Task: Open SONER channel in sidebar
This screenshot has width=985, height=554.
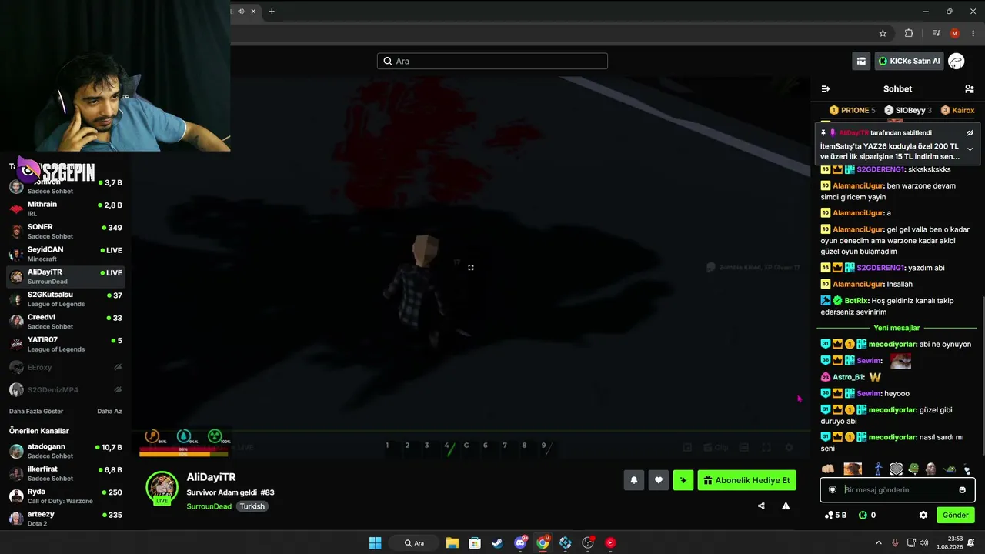Action: click(x=65, y=231)
